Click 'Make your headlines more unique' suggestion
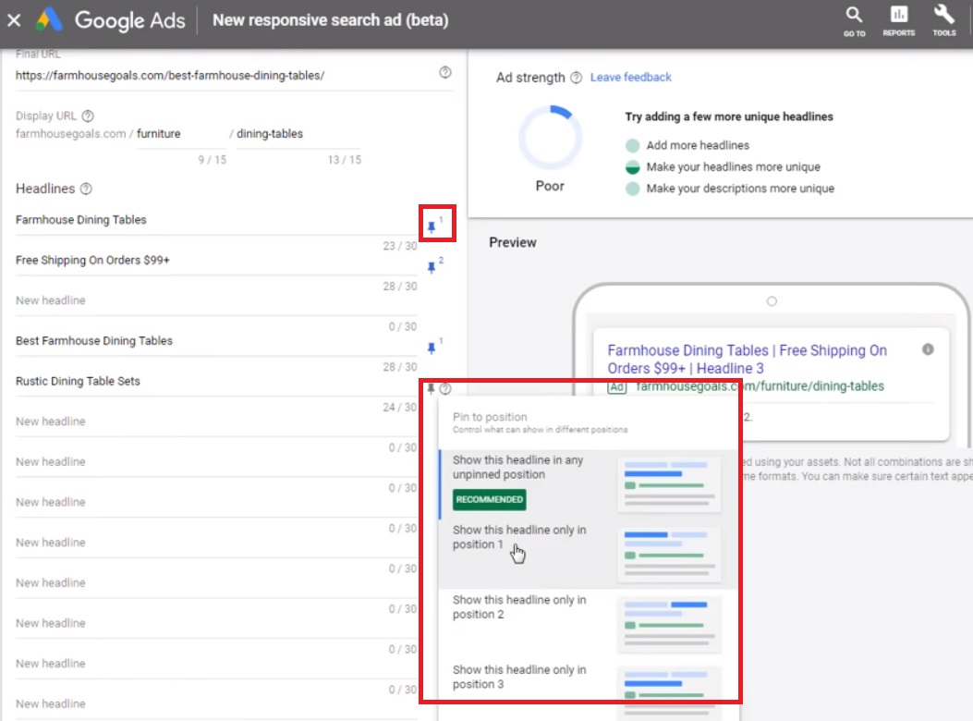 pos(733,167)
